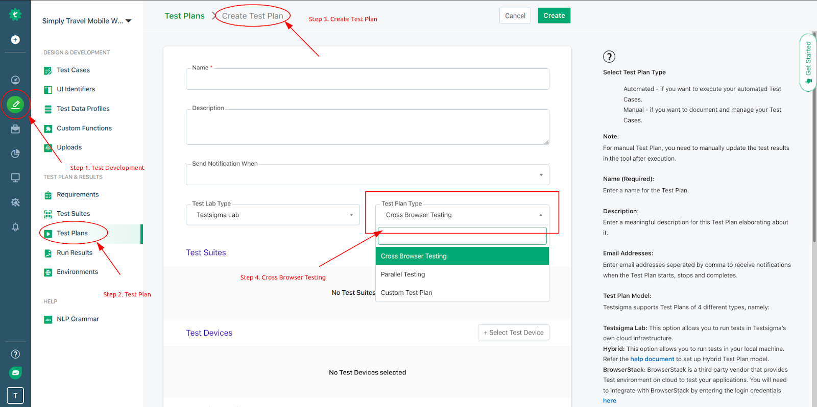Open the Get Started side tab
Screen dimensions: 817x407
pos(808,62)
